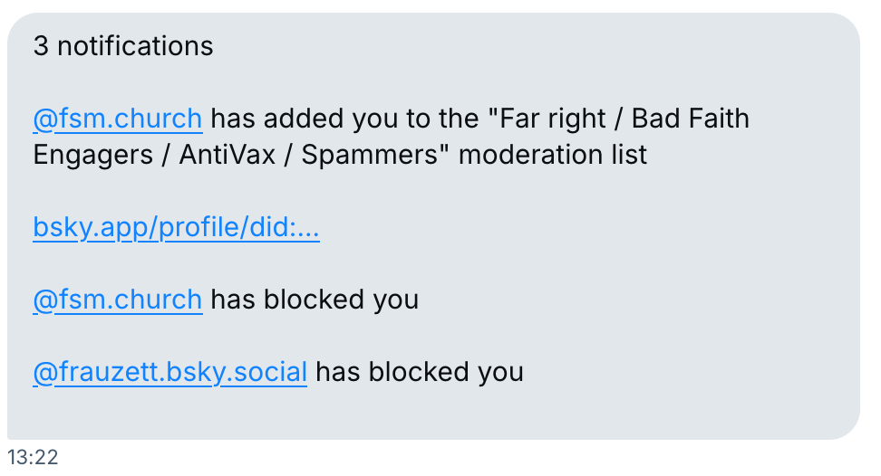Click the 13:22 message timestamp
This screenshot has height=476, width=881.
(x=33, y=458)
